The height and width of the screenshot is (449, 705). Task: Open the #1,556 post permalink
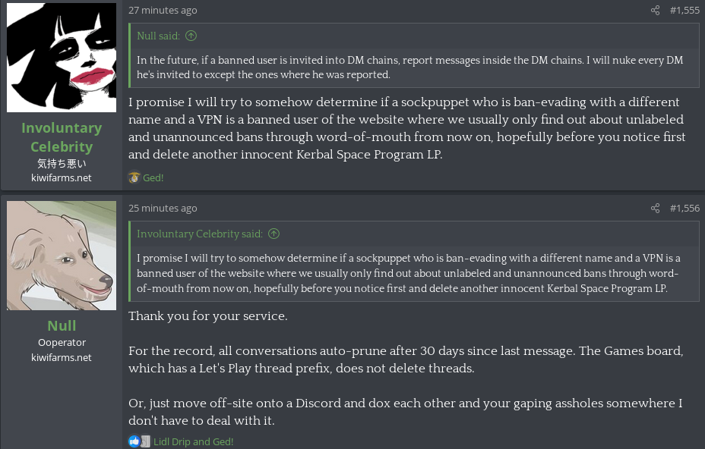click(684, 208)
